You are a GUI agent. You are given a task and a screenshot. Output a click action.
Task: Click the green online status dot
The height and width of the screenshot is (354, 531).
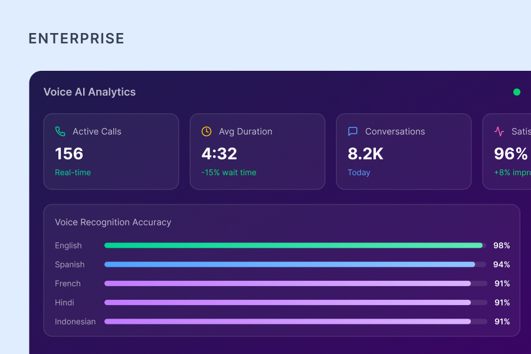(x=517, y=92)
